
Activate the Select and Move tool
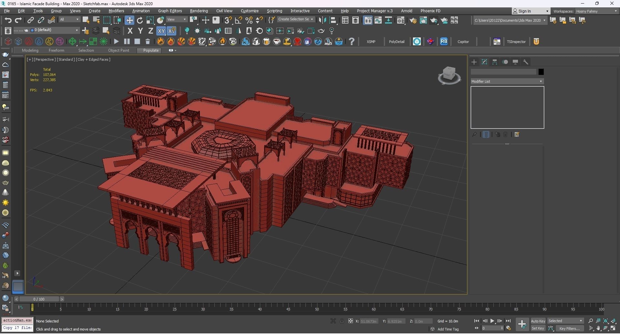pos(129,20)
